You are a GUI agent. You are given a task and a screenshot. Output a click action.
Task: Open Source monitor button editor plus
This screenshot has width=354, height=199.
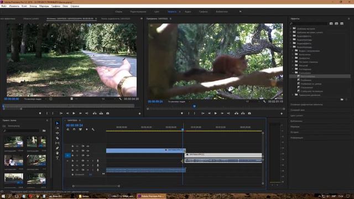[x=139, y=113]
